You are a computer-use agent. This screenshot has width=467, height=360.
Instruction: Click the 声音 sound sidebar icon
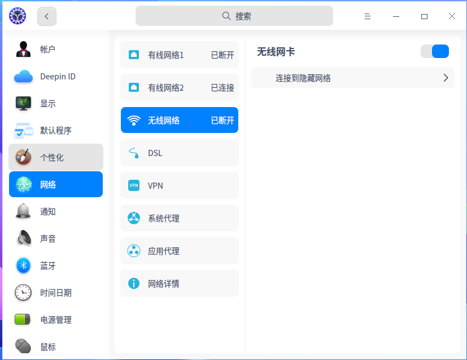pos(23,238)
